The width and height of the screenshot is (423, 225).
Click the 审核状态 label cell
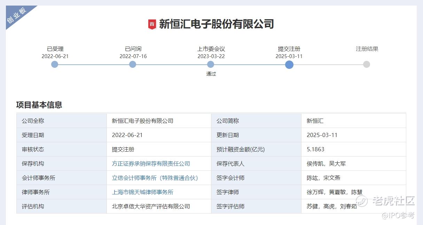pos(62,149)
